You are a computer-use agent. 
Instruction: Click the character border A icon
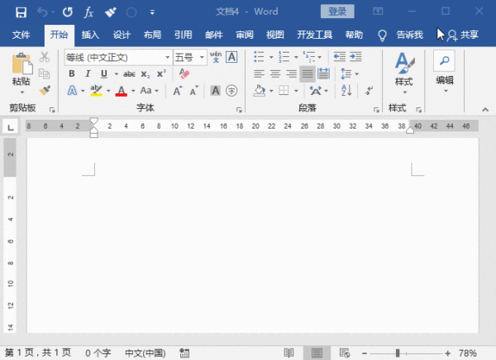(x=231, y=57)
